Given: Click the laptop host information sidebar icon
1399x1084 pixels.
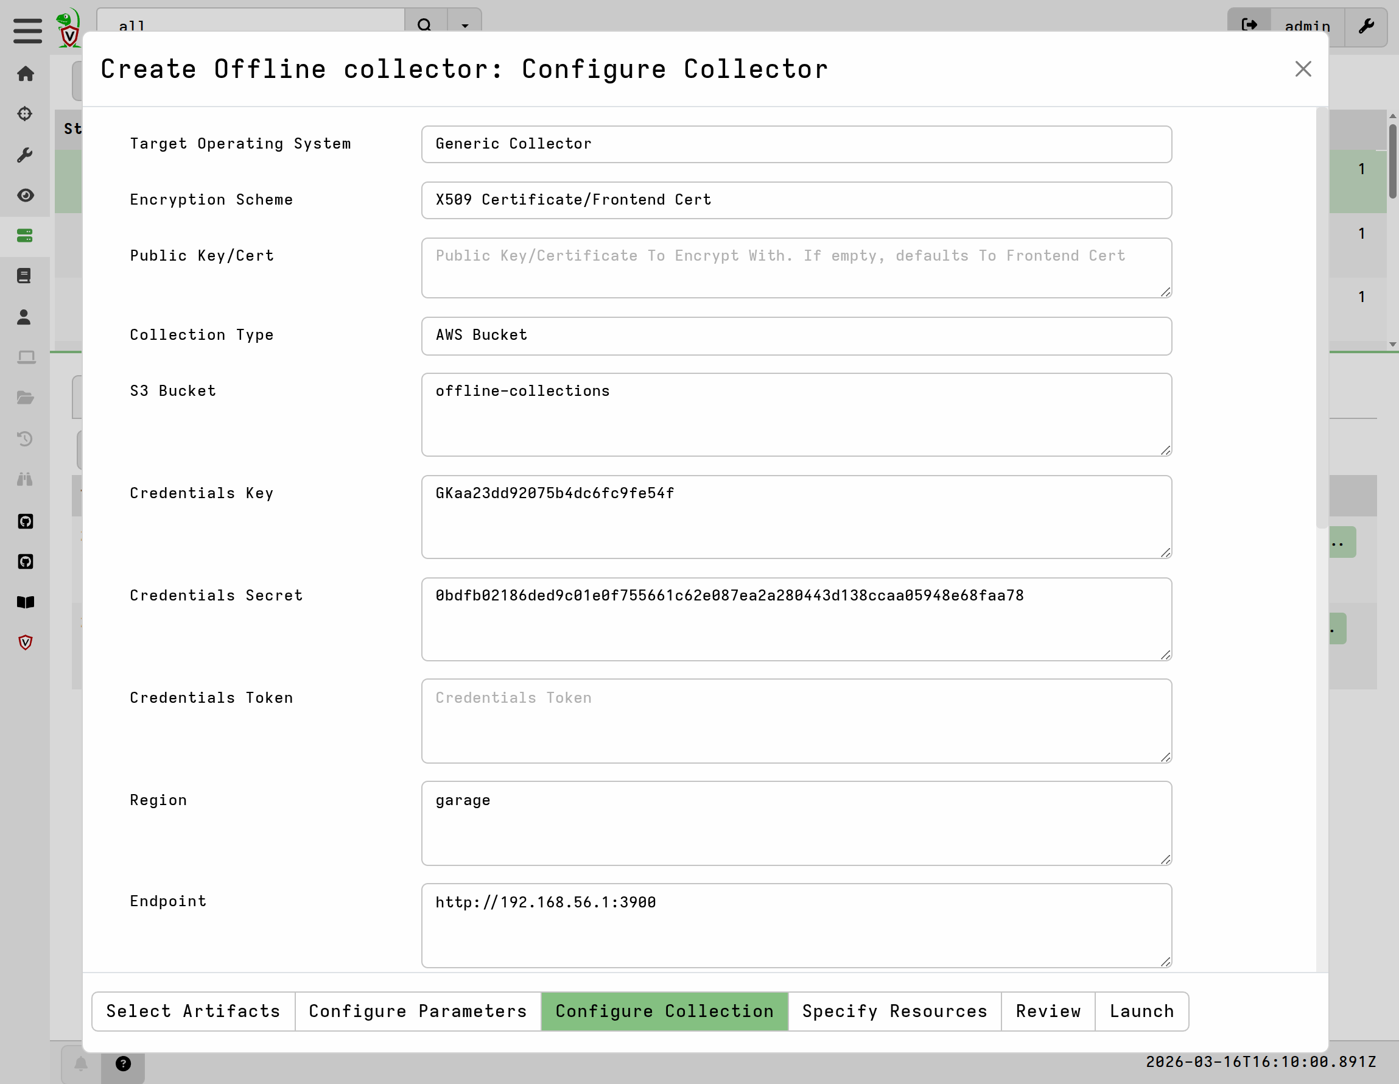Looking at the screenshot, I should [x=25, y=357].
